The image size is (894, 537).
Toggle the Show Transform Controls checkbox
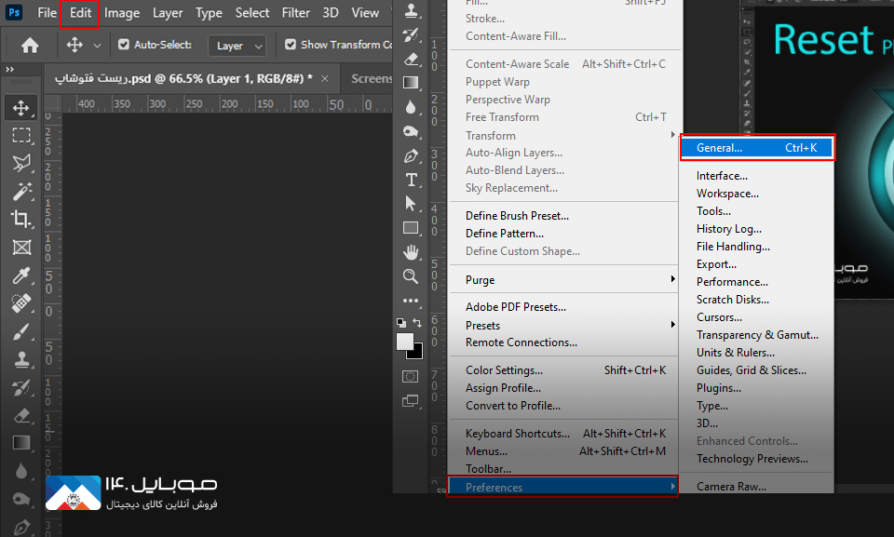click(291, 45)
